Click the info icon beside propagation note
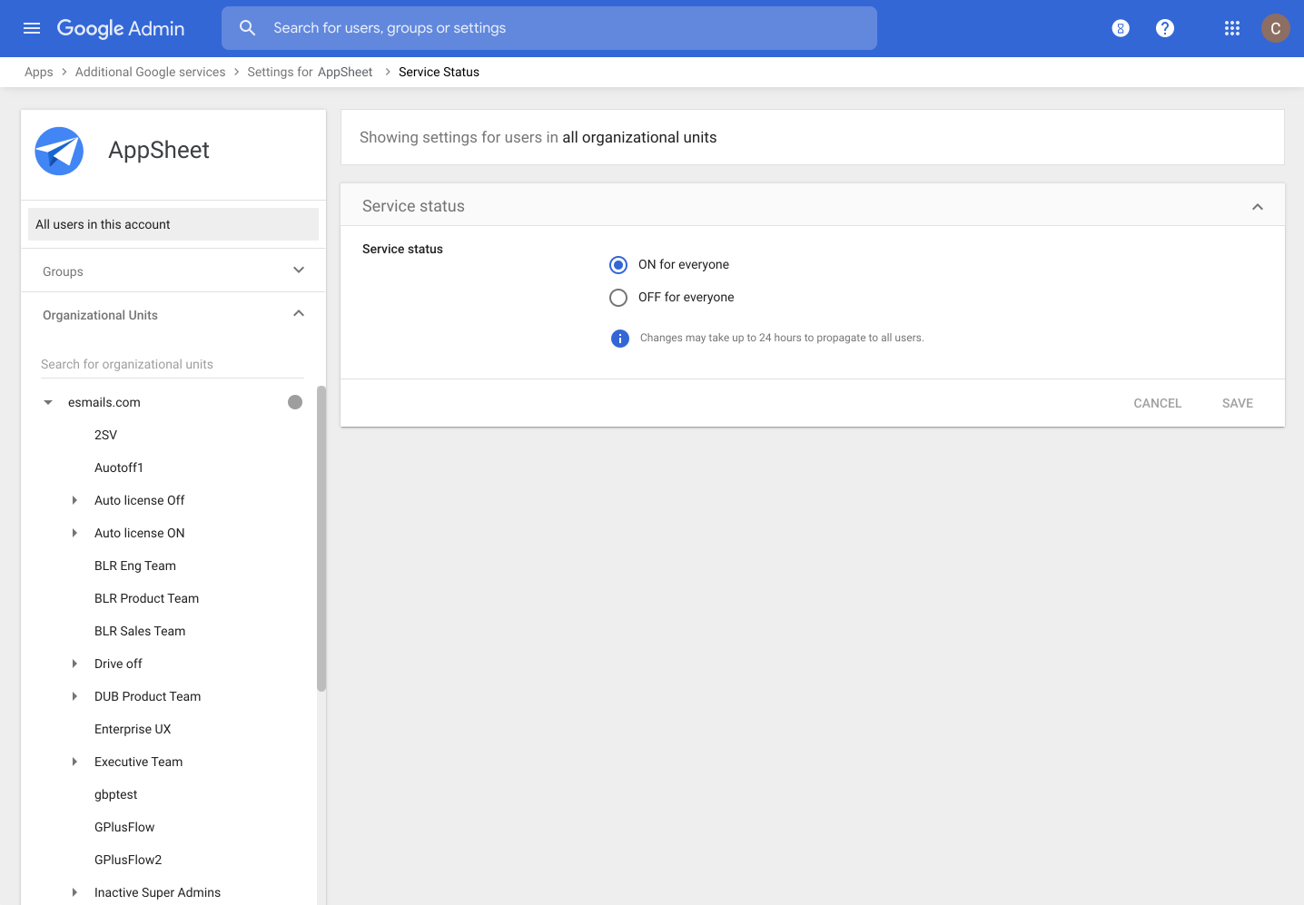This screenshot has height=905, width=1304. click(620, 339)
